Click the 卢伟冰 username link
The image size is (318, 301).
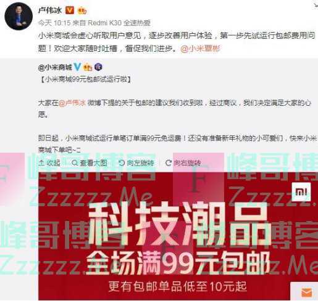tap(50, 10)
